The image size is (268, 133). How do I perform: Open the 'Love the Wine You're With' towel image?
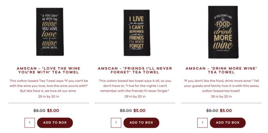[x=50, y=32]
